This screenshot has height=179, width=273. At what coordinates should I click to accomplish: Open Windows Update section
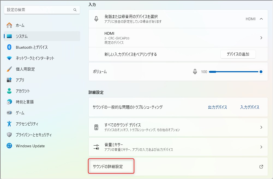tap(42, 146)
